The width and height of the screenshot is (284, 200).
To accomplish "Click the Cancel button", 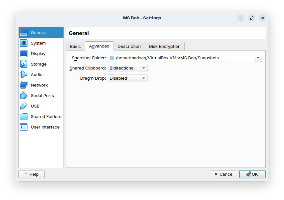I will pos(224,174).
